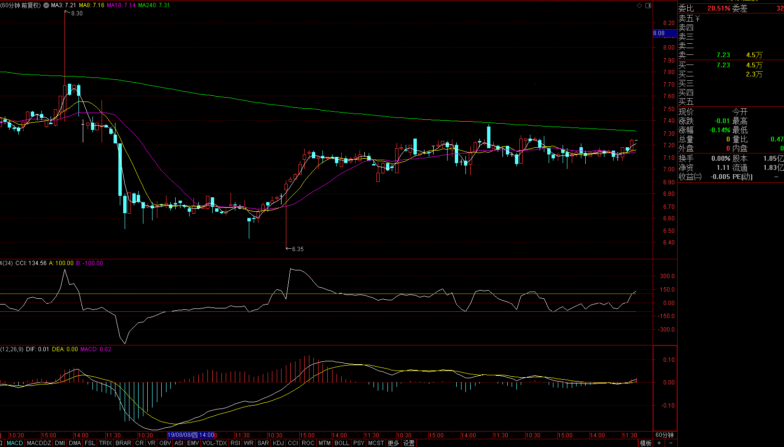Open the 60分钟 period selector
This screenshot has height=447, width=784.
click(665, 435)
